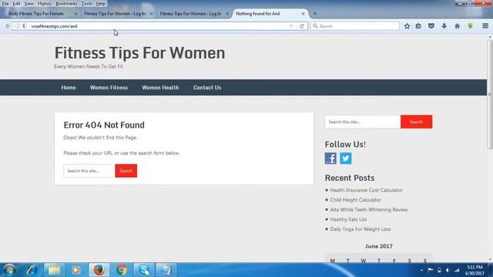The height and width of the screenshot is (277, 493).
Task: Open the Edit menu
Action: [16, 4]
